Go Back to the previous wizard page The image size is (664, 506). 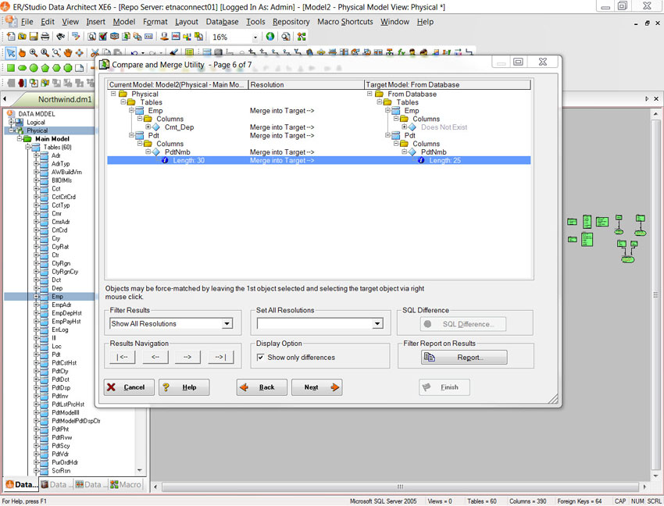tap(261, 387)
